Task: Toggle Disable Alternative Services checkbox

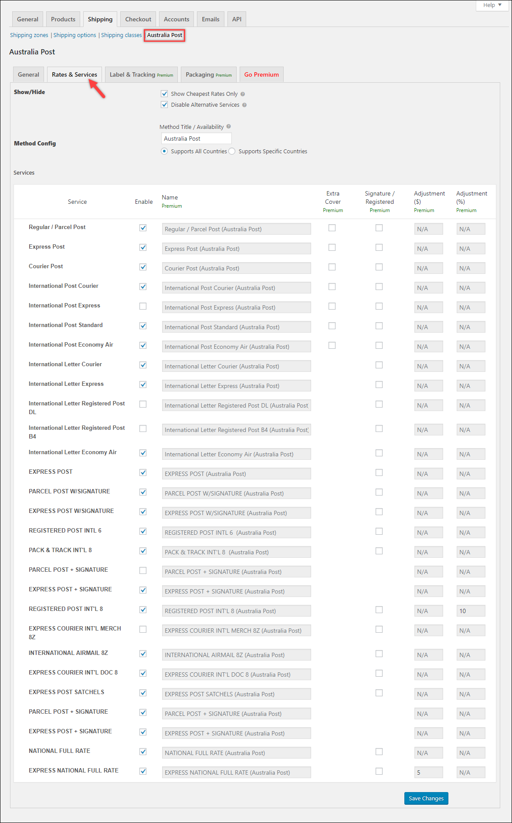Action: point(164,105)
